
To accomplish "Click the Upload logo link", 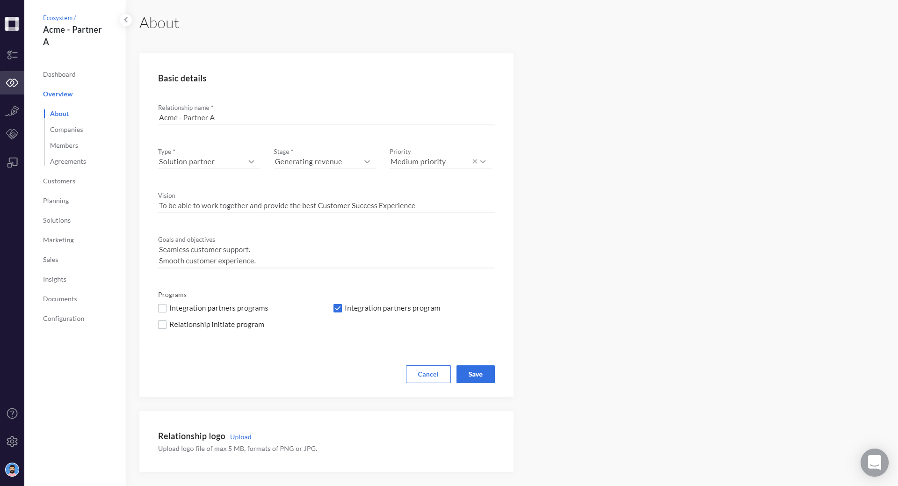I will [x=241, y=437].
